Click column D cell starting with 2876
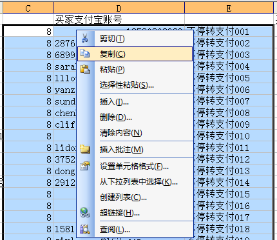Image resolution: width=277 pixels, height=240 pixels. [x=65, y=43]
